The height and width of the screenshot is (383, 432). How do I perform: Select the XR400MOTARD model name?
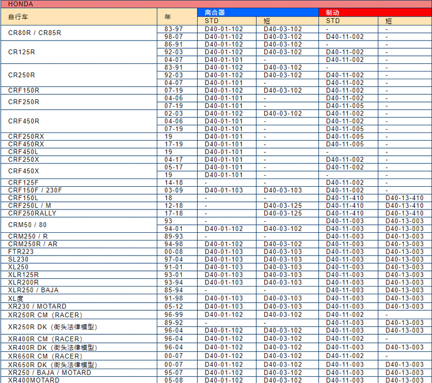pos(34,380)
